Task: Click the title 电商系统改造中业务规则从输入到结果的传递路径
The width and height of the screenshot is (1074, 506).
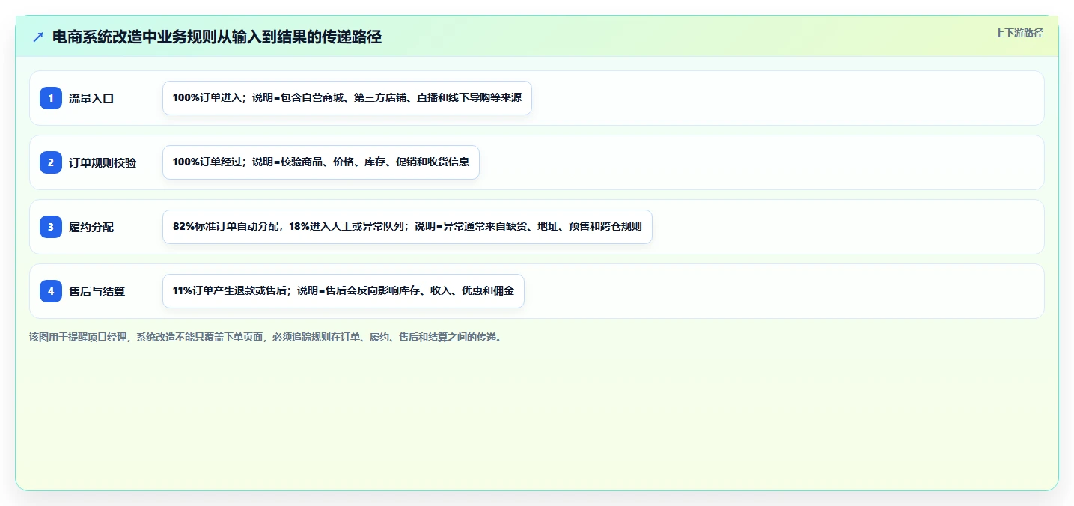Action: [x=217, y=37]
